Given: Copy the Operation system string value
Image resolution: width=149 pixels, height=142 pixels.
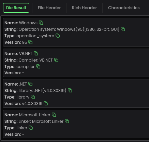Looking at the screenshot, I should click(x=123, y=29).
